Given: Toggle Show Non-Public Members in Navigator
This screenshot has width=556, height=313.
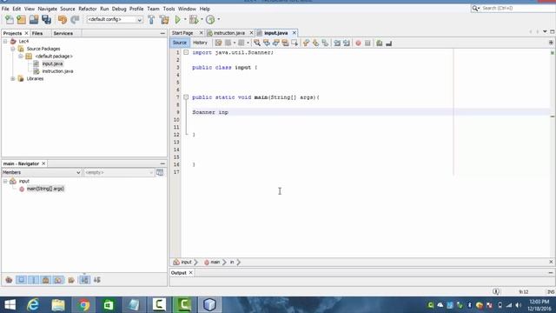Looking at the screenshot, I should coord(46,280).
